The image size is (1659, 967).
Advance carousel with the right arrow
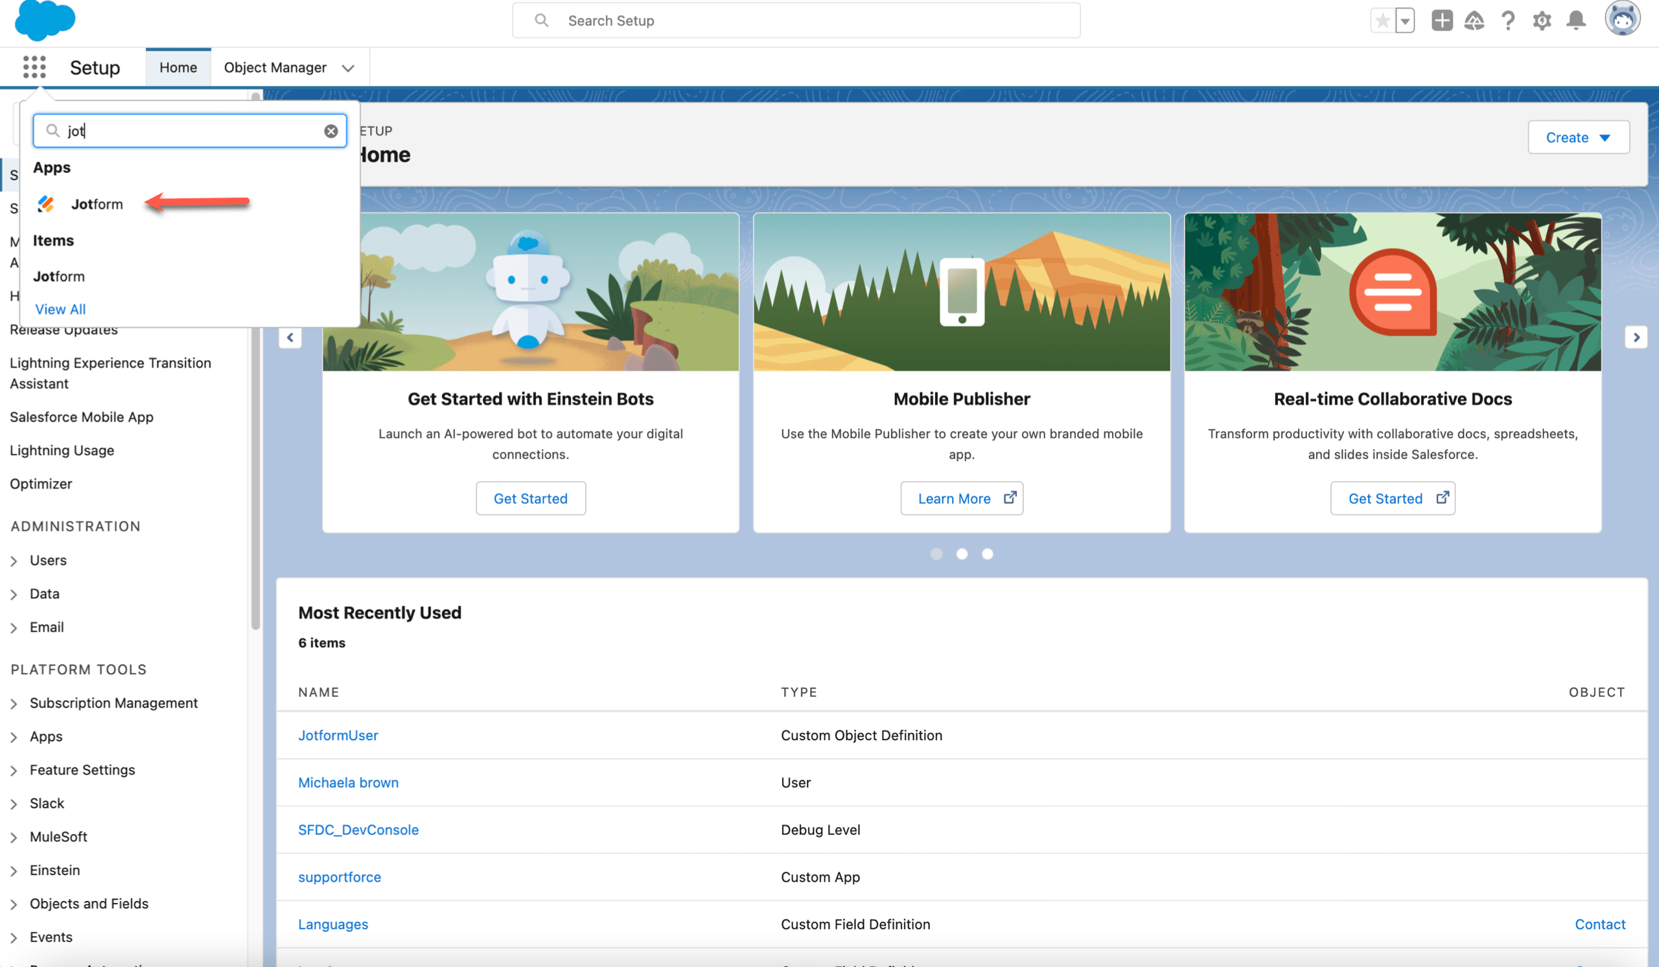pos(1635,338)
